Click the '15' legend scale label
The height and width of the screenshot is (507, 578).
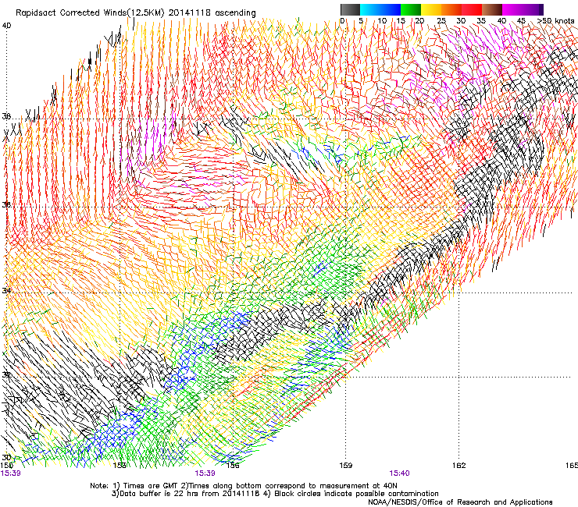(401, 21)
